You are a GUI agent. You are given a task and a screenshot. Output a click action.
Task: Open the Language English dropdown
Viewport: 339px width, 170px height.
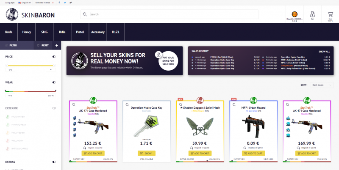pyautogui.click(x=25, y=3)
